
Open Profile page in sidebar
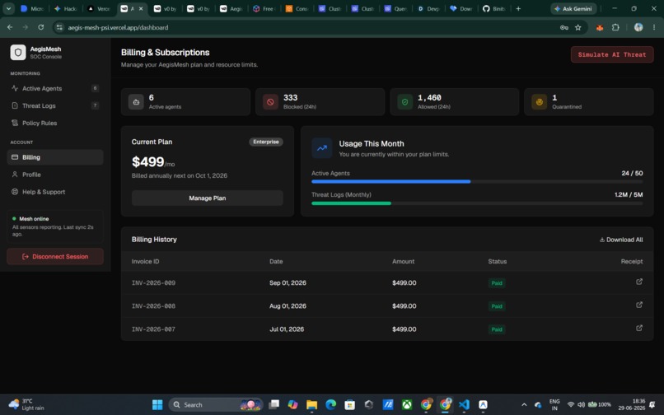tap(55, 175)
